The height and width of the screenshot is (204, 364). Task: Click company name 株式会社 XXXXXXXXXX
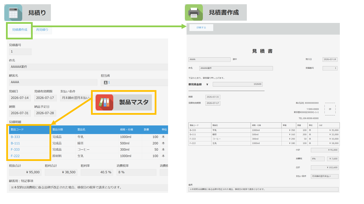click(307, 103)
